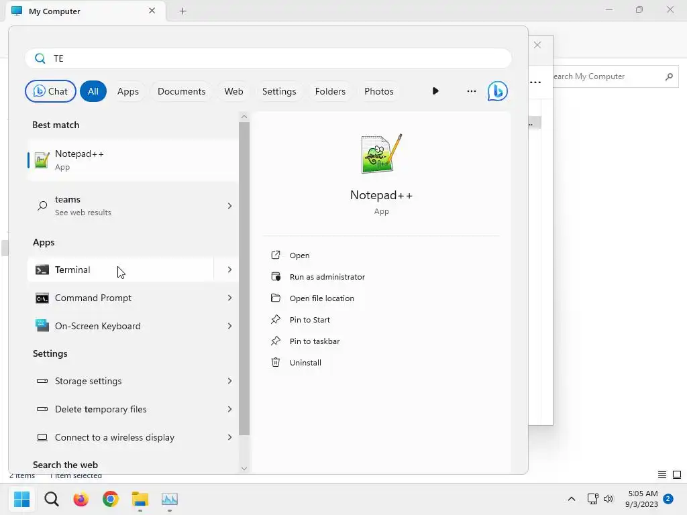Click the Notepad++ icon in best match

42,160
